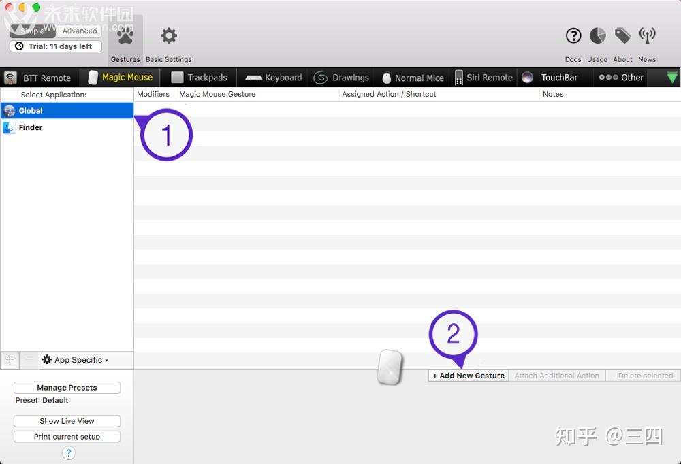Click the Add New Gesture button

click(x=468, y=375)
